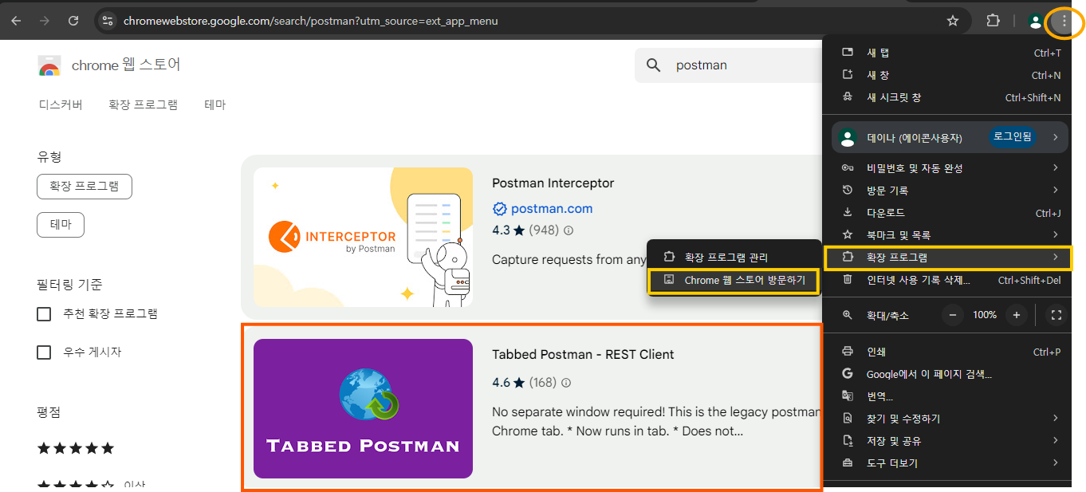
Task: Click the search magnifier icon in the store
Action: (654, 65)
